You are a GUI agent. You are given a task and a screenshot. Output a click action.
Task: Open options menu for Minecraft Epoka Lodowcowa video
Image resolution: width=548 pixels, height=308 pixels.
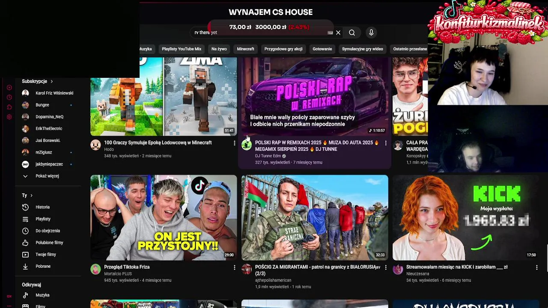tap(234, 143)
